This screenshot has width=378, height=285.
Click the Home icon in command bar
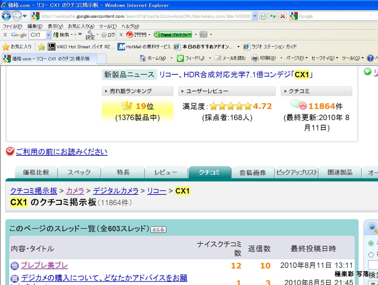(x=143, y=58)
